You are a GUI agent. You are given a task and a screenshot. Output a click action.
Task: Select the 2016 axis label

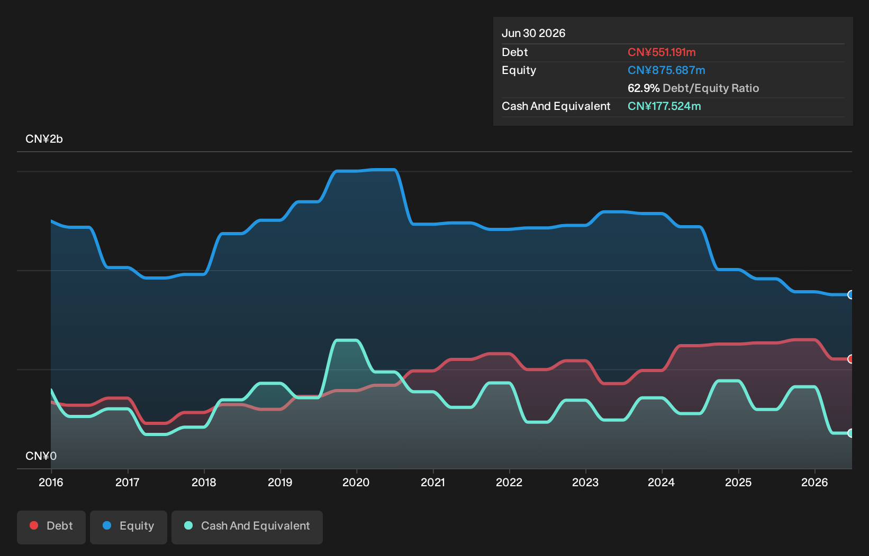(x=51, y=482)
